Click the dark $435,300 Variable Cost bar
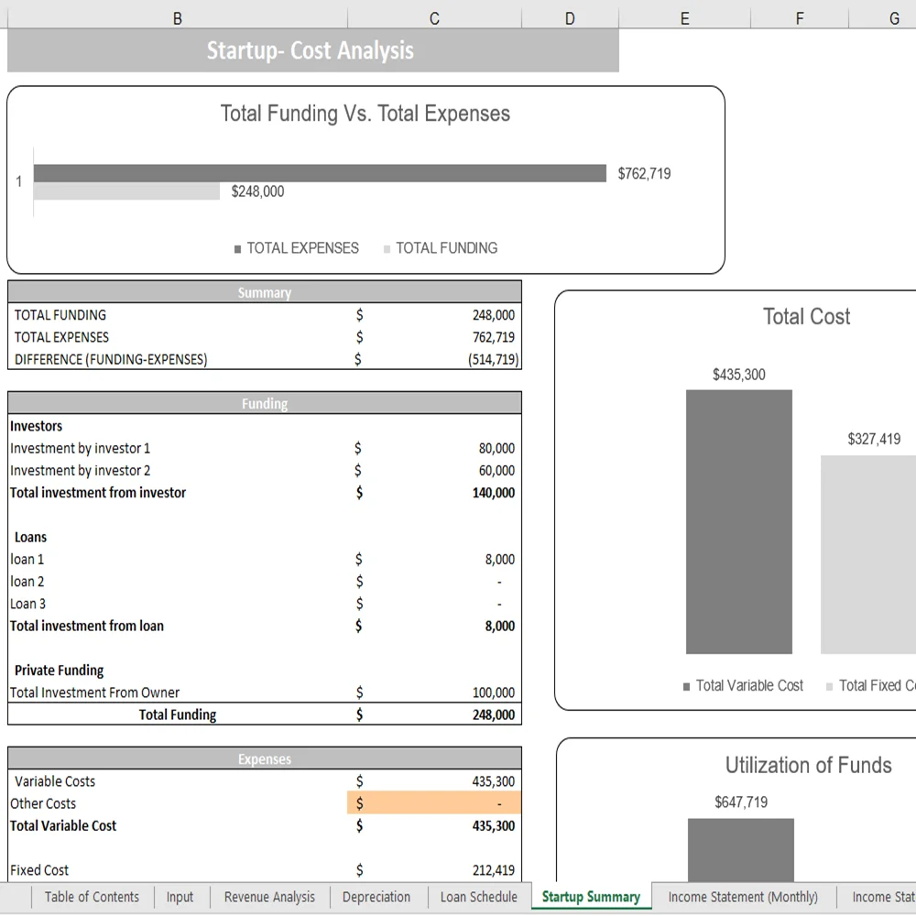 [738, 522]
